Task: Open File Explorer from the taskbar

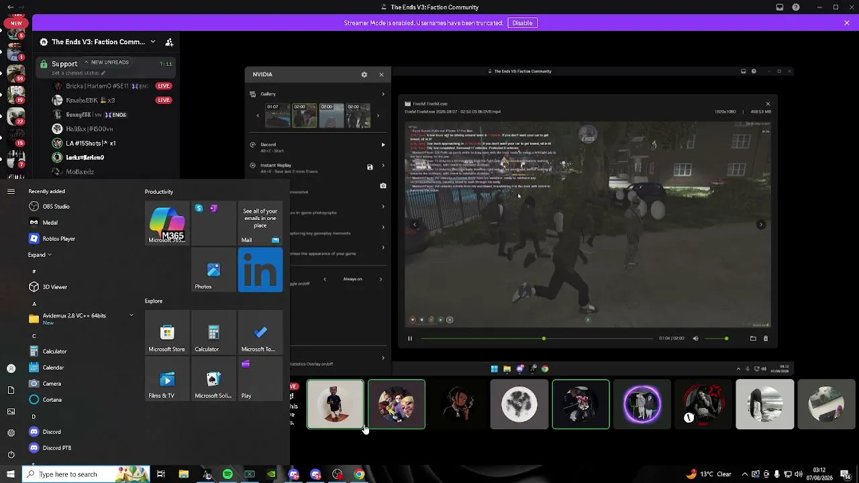Action: (183, 474)
